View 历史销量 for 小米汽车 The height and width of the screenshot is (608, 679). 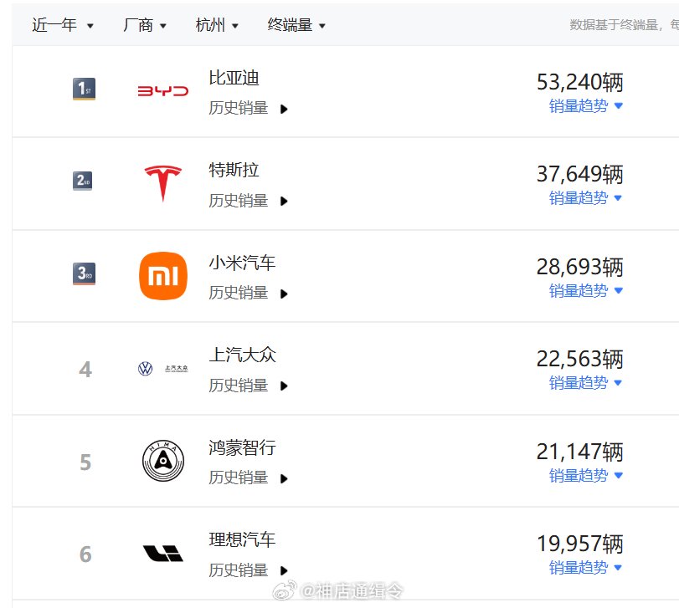[248, 294]
